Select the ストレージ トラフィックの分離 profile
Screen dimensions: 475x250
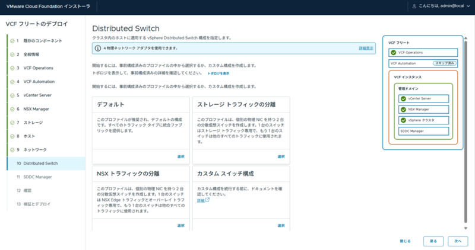281,156
